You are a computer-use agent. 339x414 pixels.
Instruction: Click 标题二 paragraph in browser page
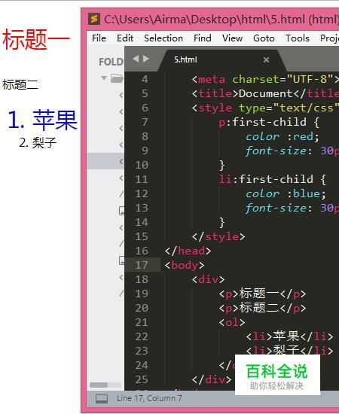20,85
